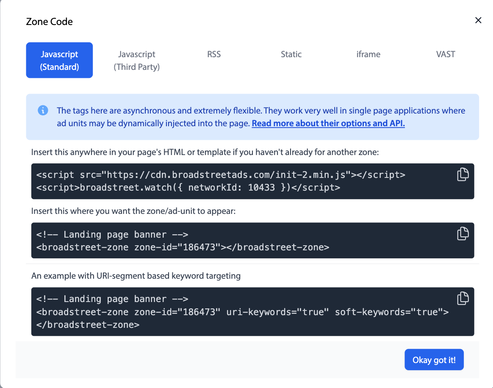Click the Landing page banner comment in second block

pyautogui.click(x=112, y=235)
